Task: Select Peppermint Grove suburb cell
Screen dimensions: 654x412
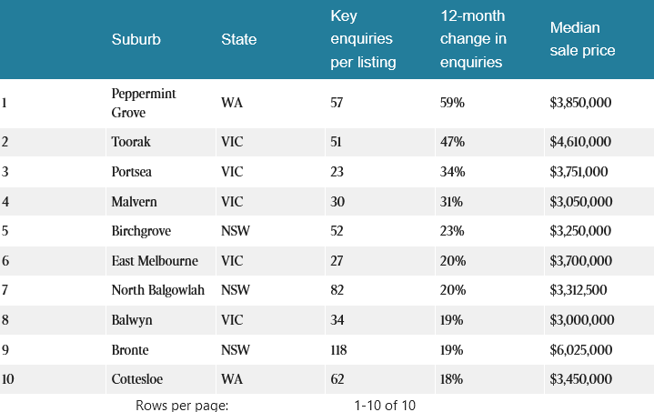Action: tap(143, 102)
